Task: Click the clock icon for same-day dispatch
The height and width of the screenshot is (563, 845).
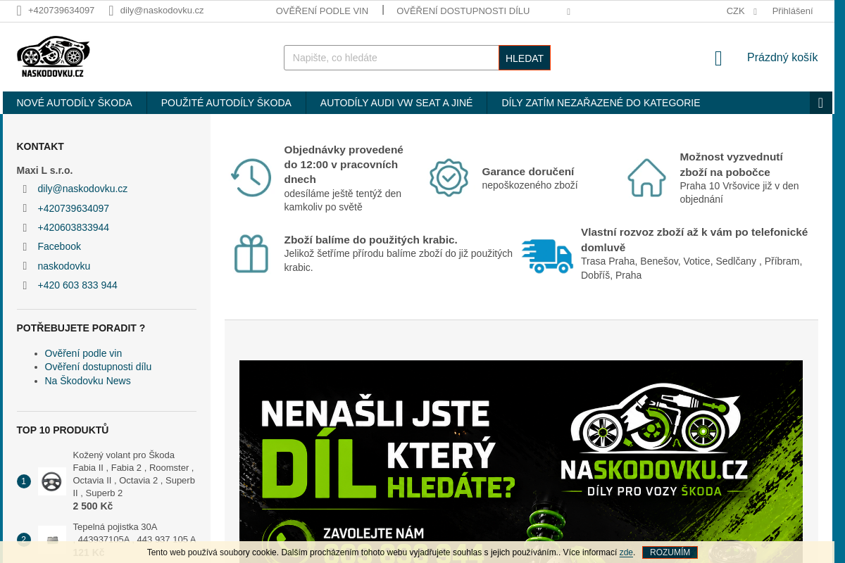Action: point(251,177)
